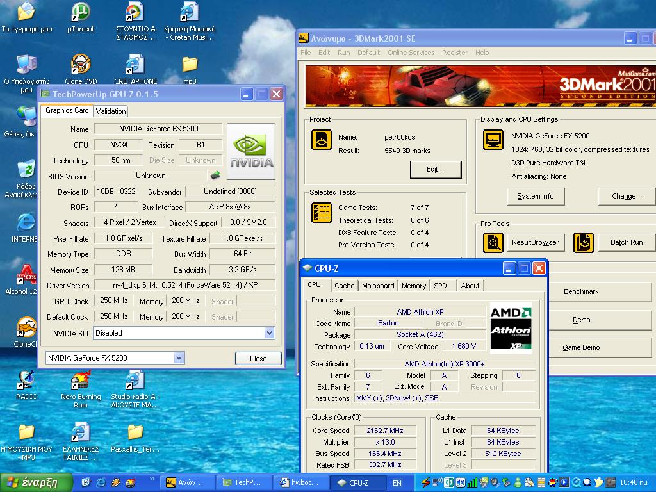This screenshot has width=656, height=492.
Task: Expand the NVIDIA SLI dropdown in GPU-Z
Action: coord(270,333)
